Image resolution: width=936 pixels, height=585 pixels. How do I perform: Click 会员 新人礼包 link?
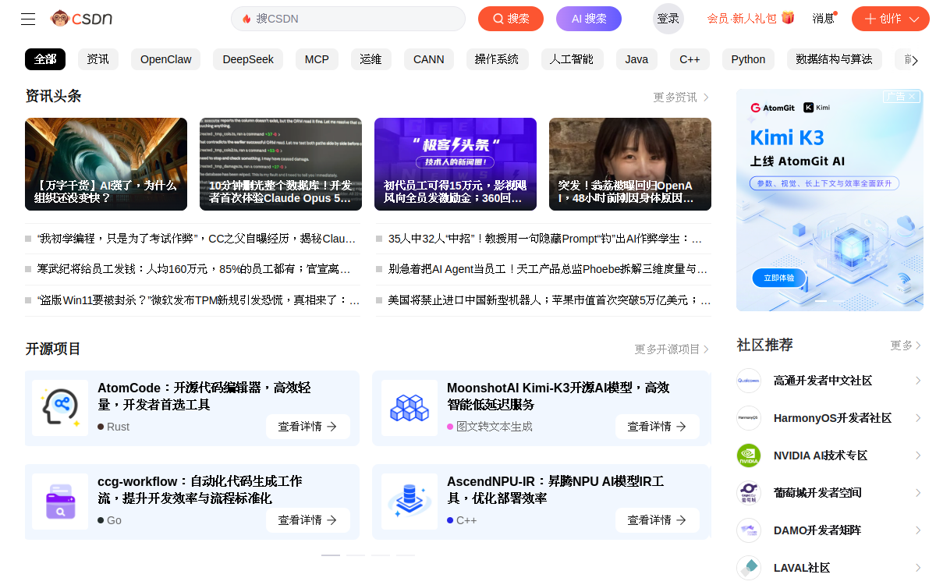pyautogui.click(x=742, y=19)
